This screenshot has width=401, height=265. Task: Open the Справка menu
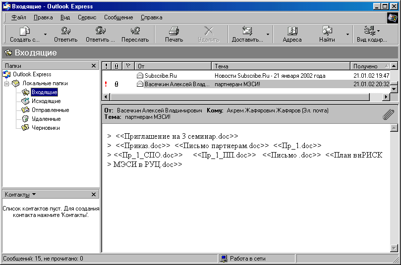point(151,17)
